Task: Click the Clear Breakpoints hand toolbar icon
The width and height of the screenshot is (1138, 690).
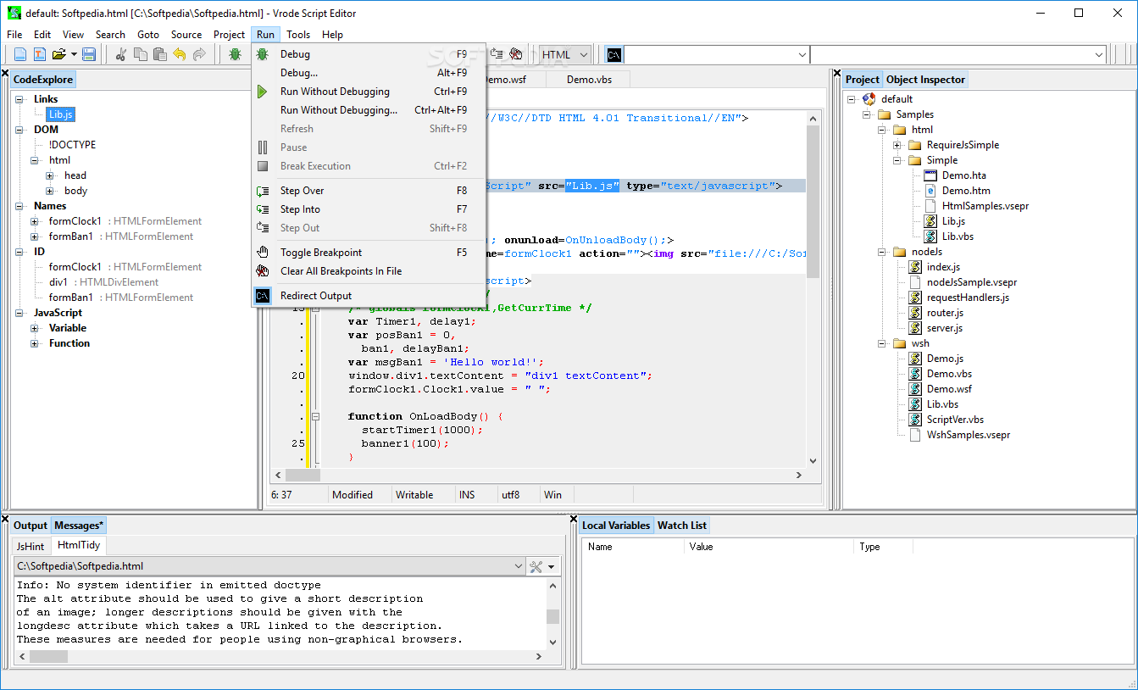Action: pyautogui.click(x=516, y=54)
